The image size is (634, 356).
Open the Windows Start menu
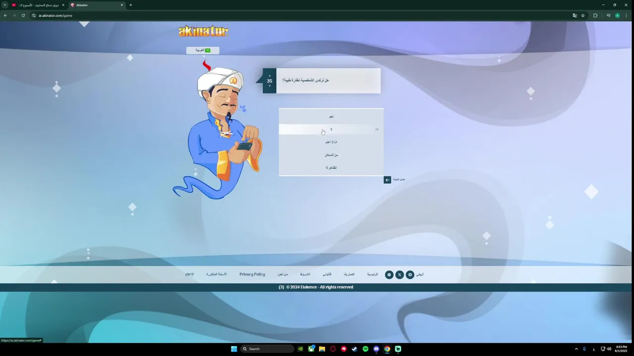tap(234, 349)
